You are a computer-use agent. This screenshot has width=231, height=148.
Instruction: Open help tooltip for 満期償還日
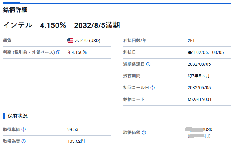click(148, 64)
